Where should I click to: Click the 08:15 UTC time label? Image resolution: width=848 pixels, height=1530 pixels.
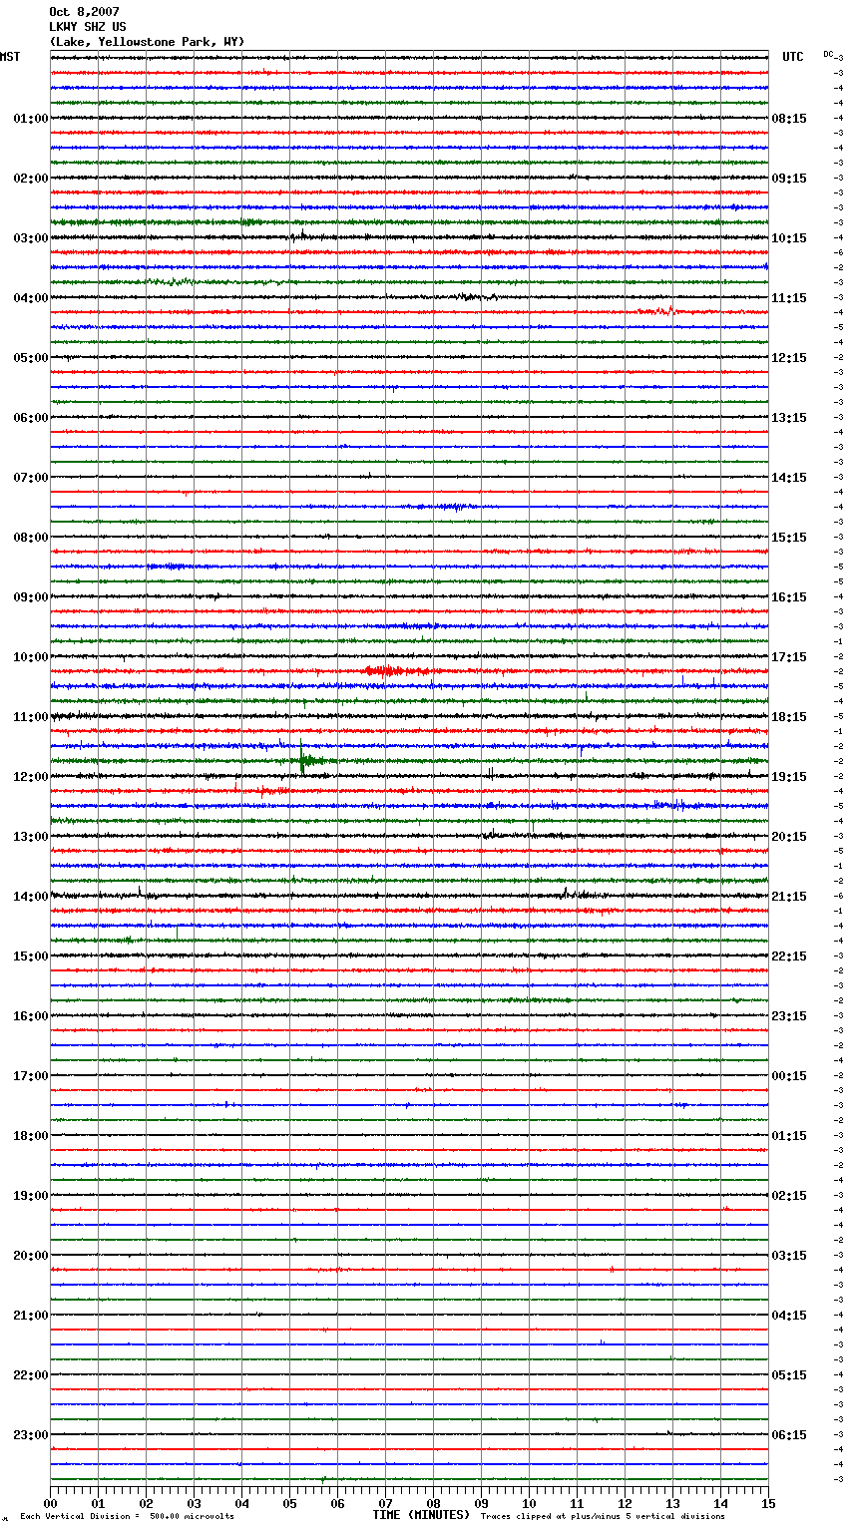789,119
